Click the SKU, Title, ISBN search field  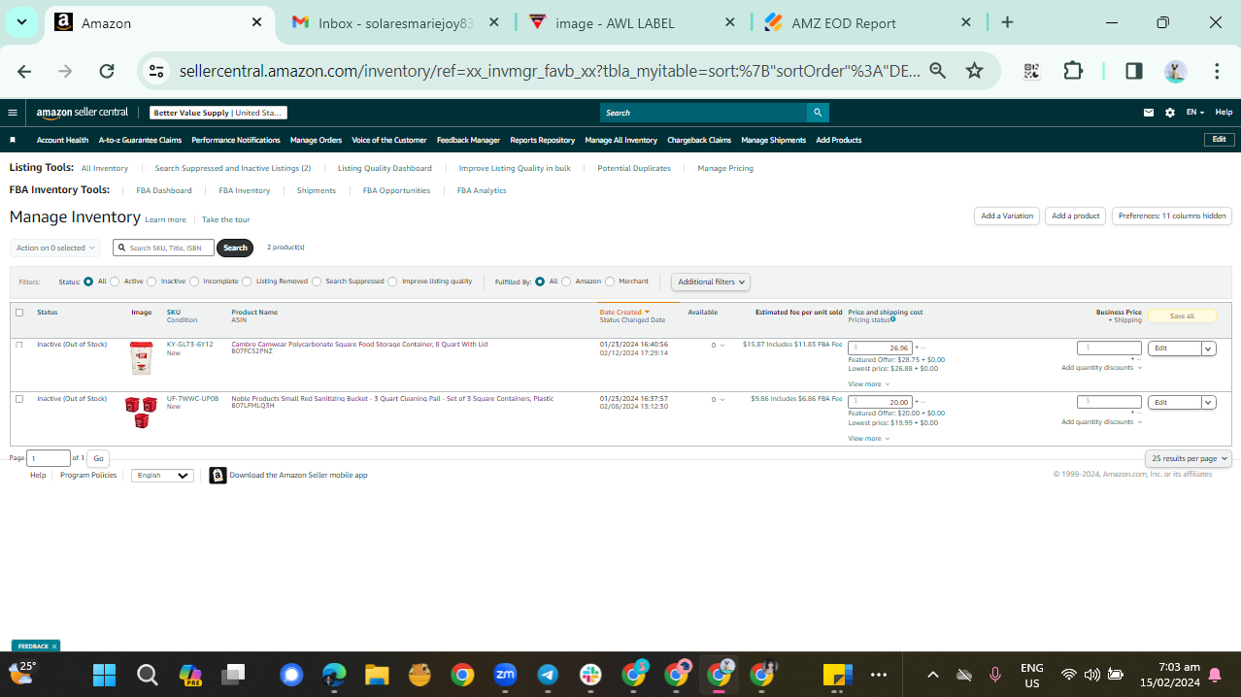coord(163,248)
